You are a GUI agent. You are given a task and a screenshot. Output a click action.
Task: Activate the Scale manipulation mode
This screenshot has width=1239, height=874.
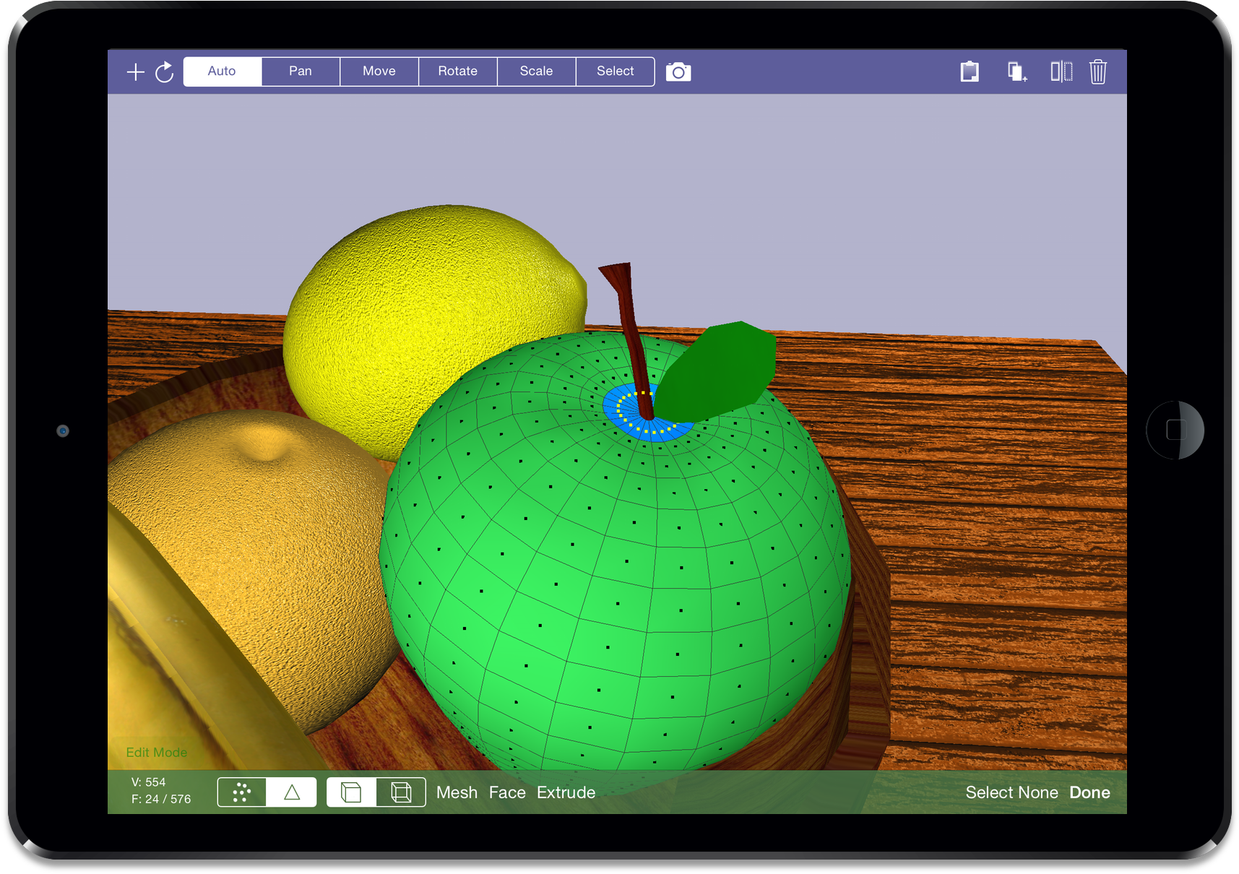click(536, 72)
